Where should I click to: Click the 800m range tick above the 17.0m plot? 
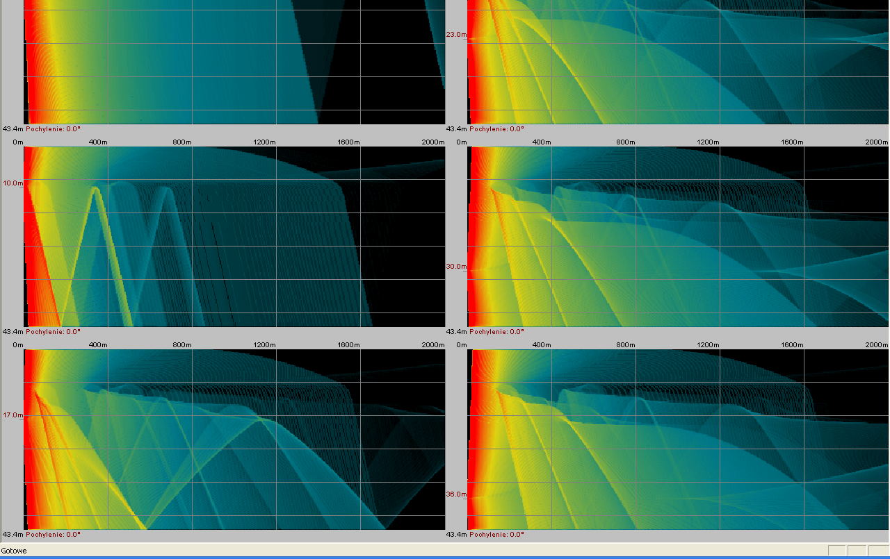pos(181,345)
